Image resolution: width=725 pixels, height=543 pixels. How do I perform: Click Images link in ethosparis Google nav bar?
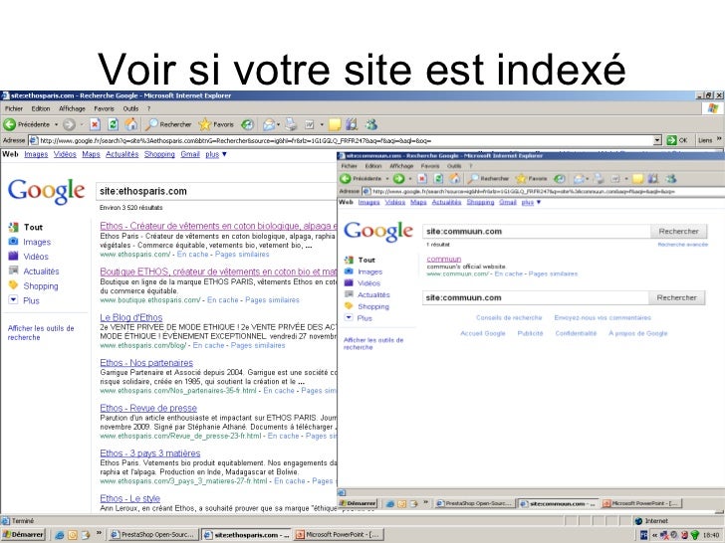[x=36, y=154]
